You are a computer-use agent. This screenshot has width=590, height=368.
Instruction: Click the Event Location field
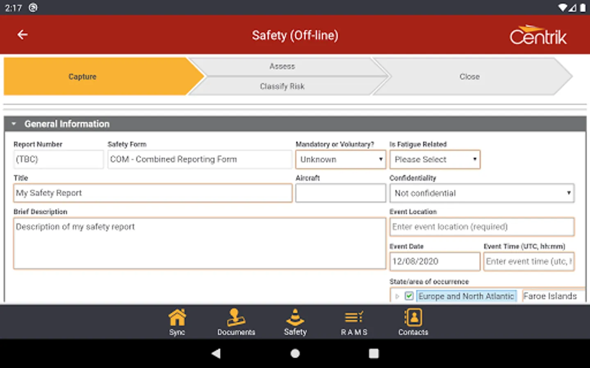pyautogui.click(x=482, y=227)
